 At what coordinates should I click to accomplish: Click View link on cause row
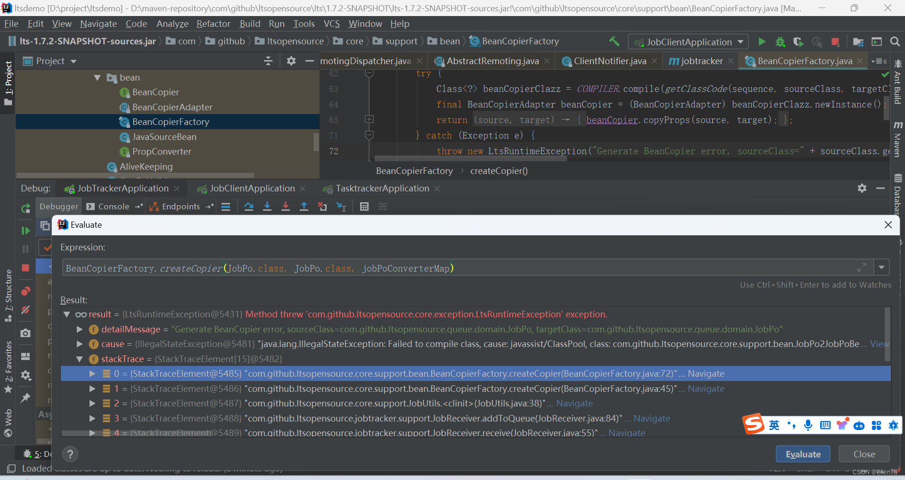tap(880, 344)
